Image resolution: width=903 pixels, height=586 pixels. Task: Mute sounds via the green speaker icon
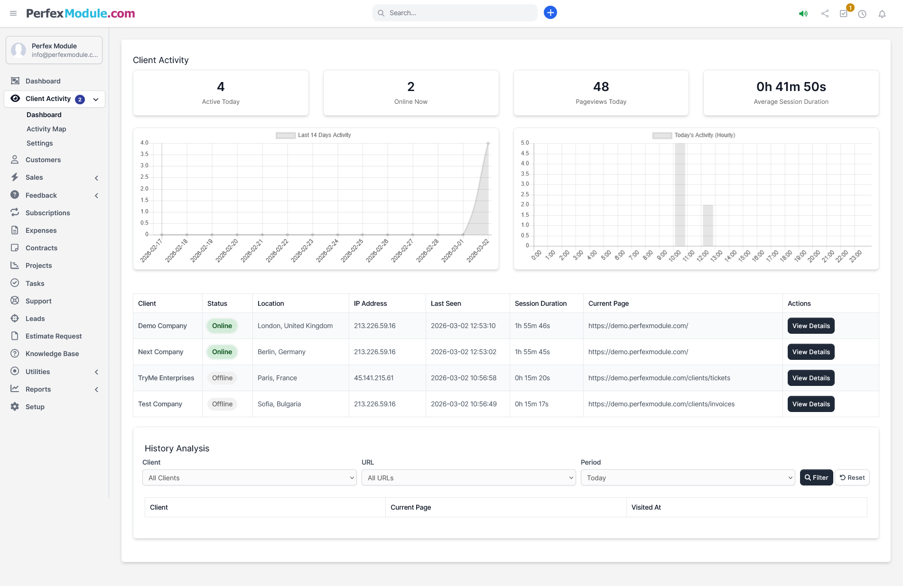coord(803,14)
